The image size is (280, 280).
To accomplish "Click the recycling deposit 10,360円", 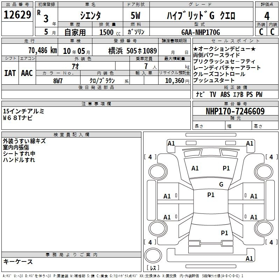I will pyautogui.click(x=177, y=81).
